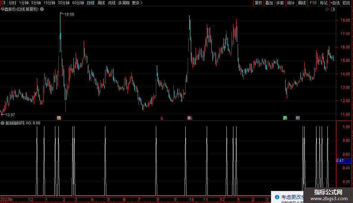Open dropdown next to 华鑫股份 title
The width and height of the screenshot is (353, 203).
42,9
